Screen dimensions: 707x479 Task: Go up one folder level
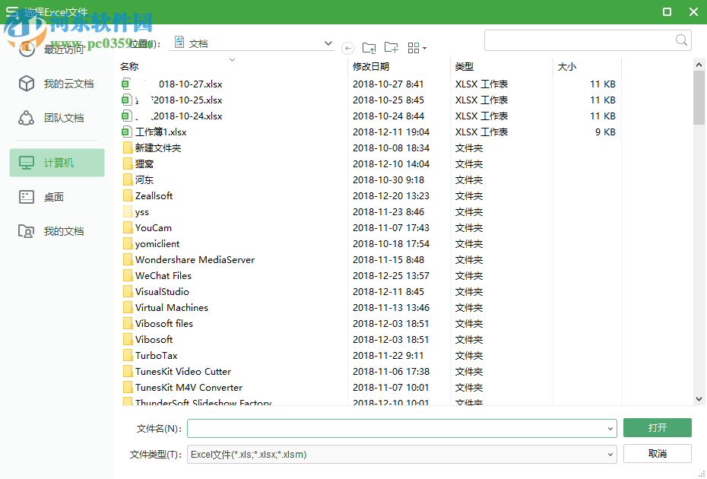click(369, 47)
